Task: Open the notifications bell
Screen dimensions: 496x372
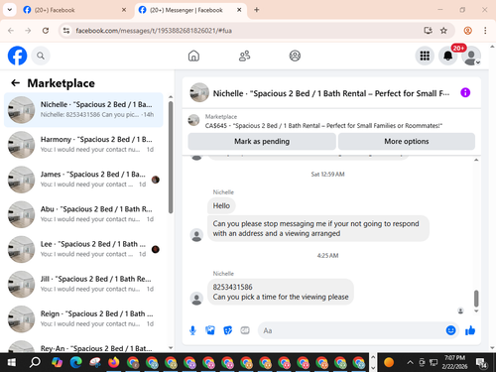Action: [x=448, y=56]
